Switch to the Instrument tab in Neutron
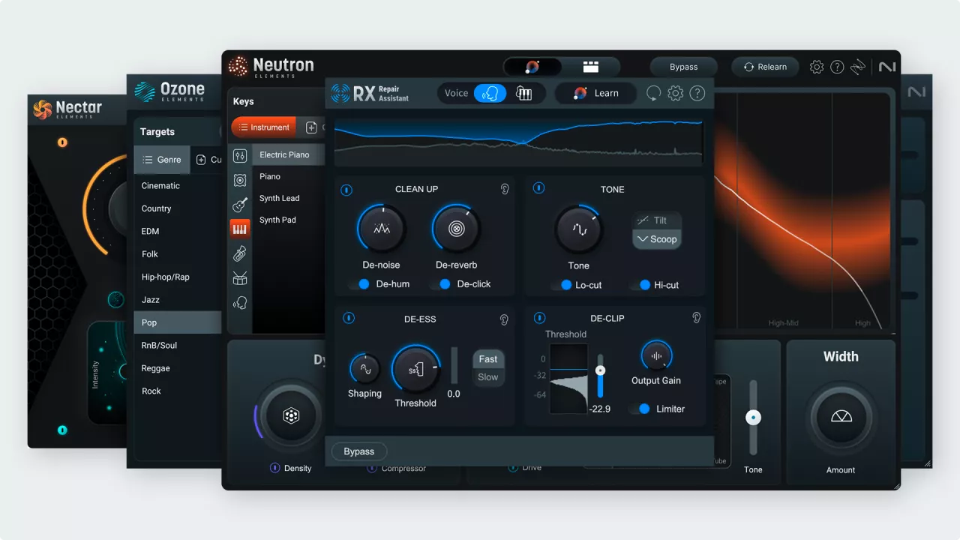 [263, 127]
